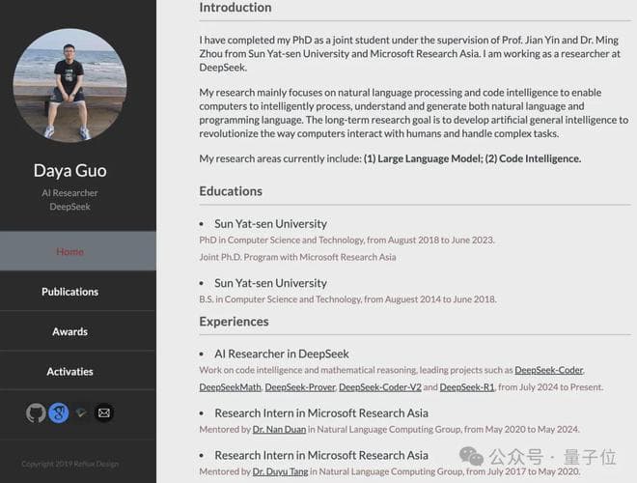
Task: Open the GitHub profile icon
Action: tap(36, 412)
